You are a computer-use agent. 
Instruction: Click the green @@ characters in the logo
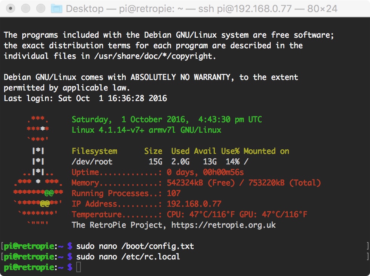[49, 193]
